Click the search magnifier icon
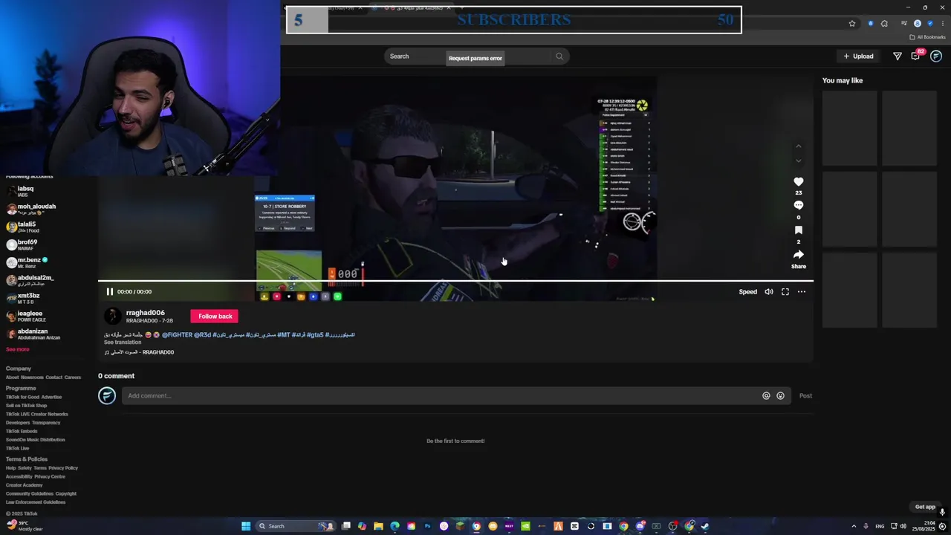The image size is (951, 535). coord(559,56)
